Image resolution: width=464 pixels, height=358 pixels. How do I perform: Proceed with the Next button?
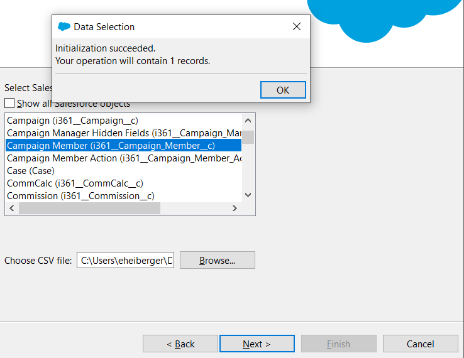click(x=257, y=344)
